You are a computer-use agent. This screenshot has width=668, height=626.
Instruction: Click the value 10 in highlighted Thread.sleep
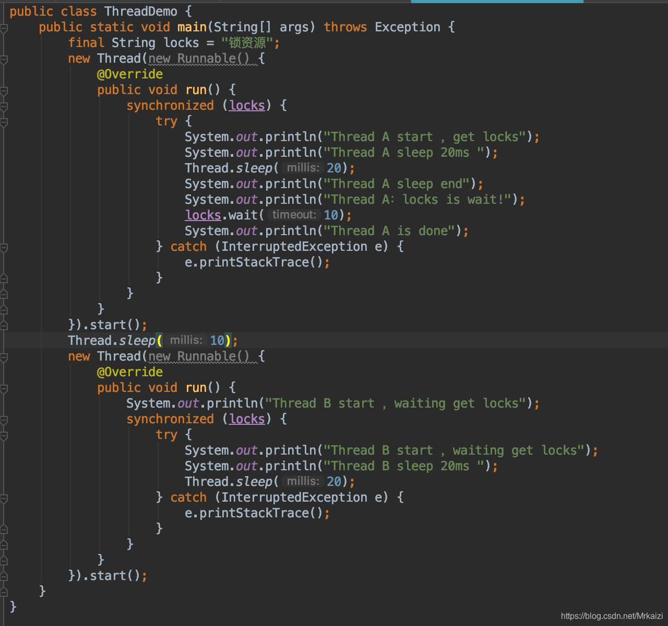coord(217,341)
